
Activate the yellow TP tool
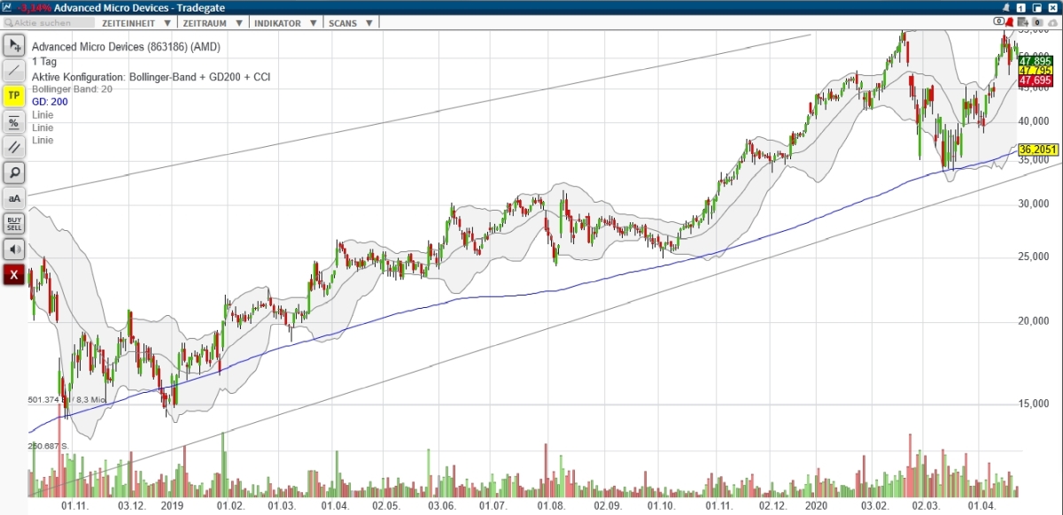point(14,96)
